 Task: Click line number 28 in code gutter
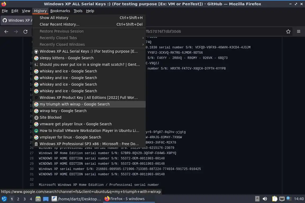[x=32, y=159]
